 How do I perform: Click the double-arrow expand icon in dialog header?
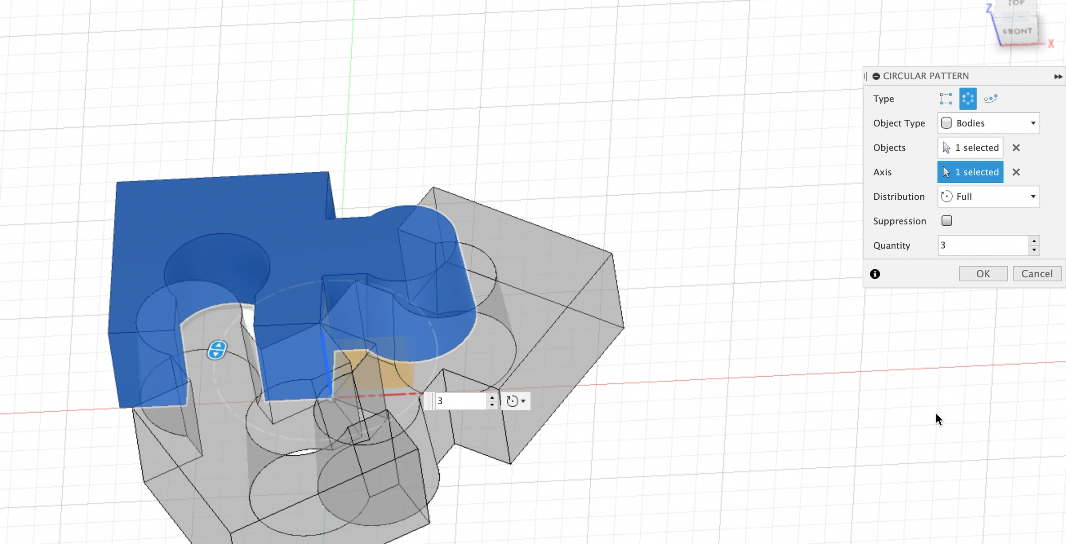click(1058, 77)
